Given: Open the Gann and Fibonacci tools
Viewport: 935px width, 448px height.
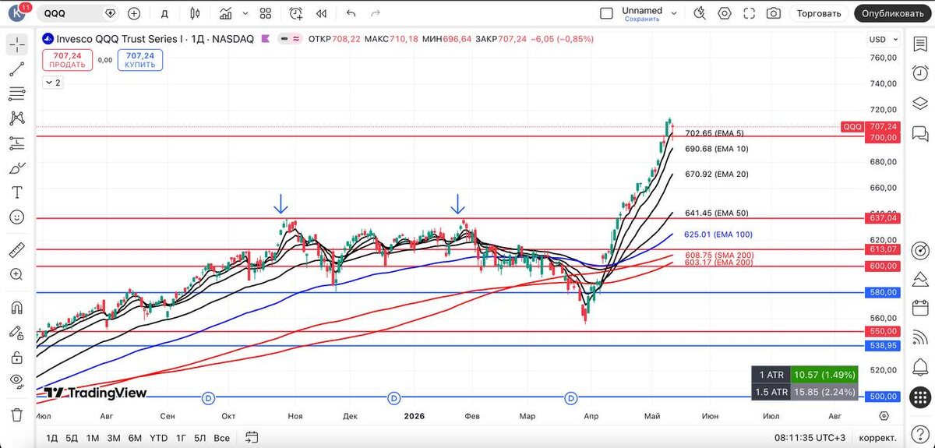Looking at the screenshot, I should 16,93.
